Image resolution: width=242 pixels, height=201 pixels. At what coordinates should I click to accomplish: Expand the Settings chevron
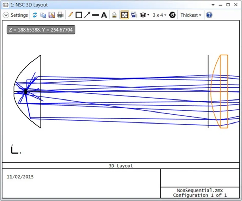coord(6,15)
